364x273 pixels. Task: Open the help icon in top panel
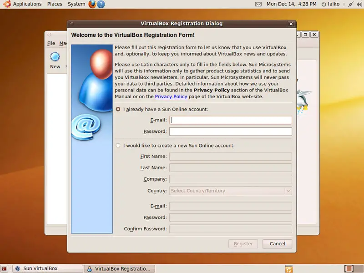pos(101,4)
